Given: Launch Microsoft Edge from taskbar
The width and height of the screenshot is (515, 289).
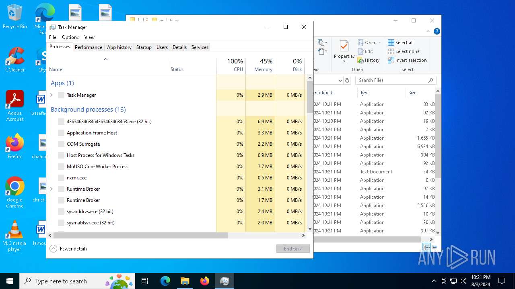Looking at the screenshot, I should (165, 281).
